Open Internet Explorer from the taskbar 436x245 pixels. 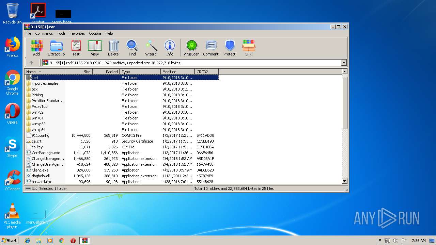tap(27, 241)
